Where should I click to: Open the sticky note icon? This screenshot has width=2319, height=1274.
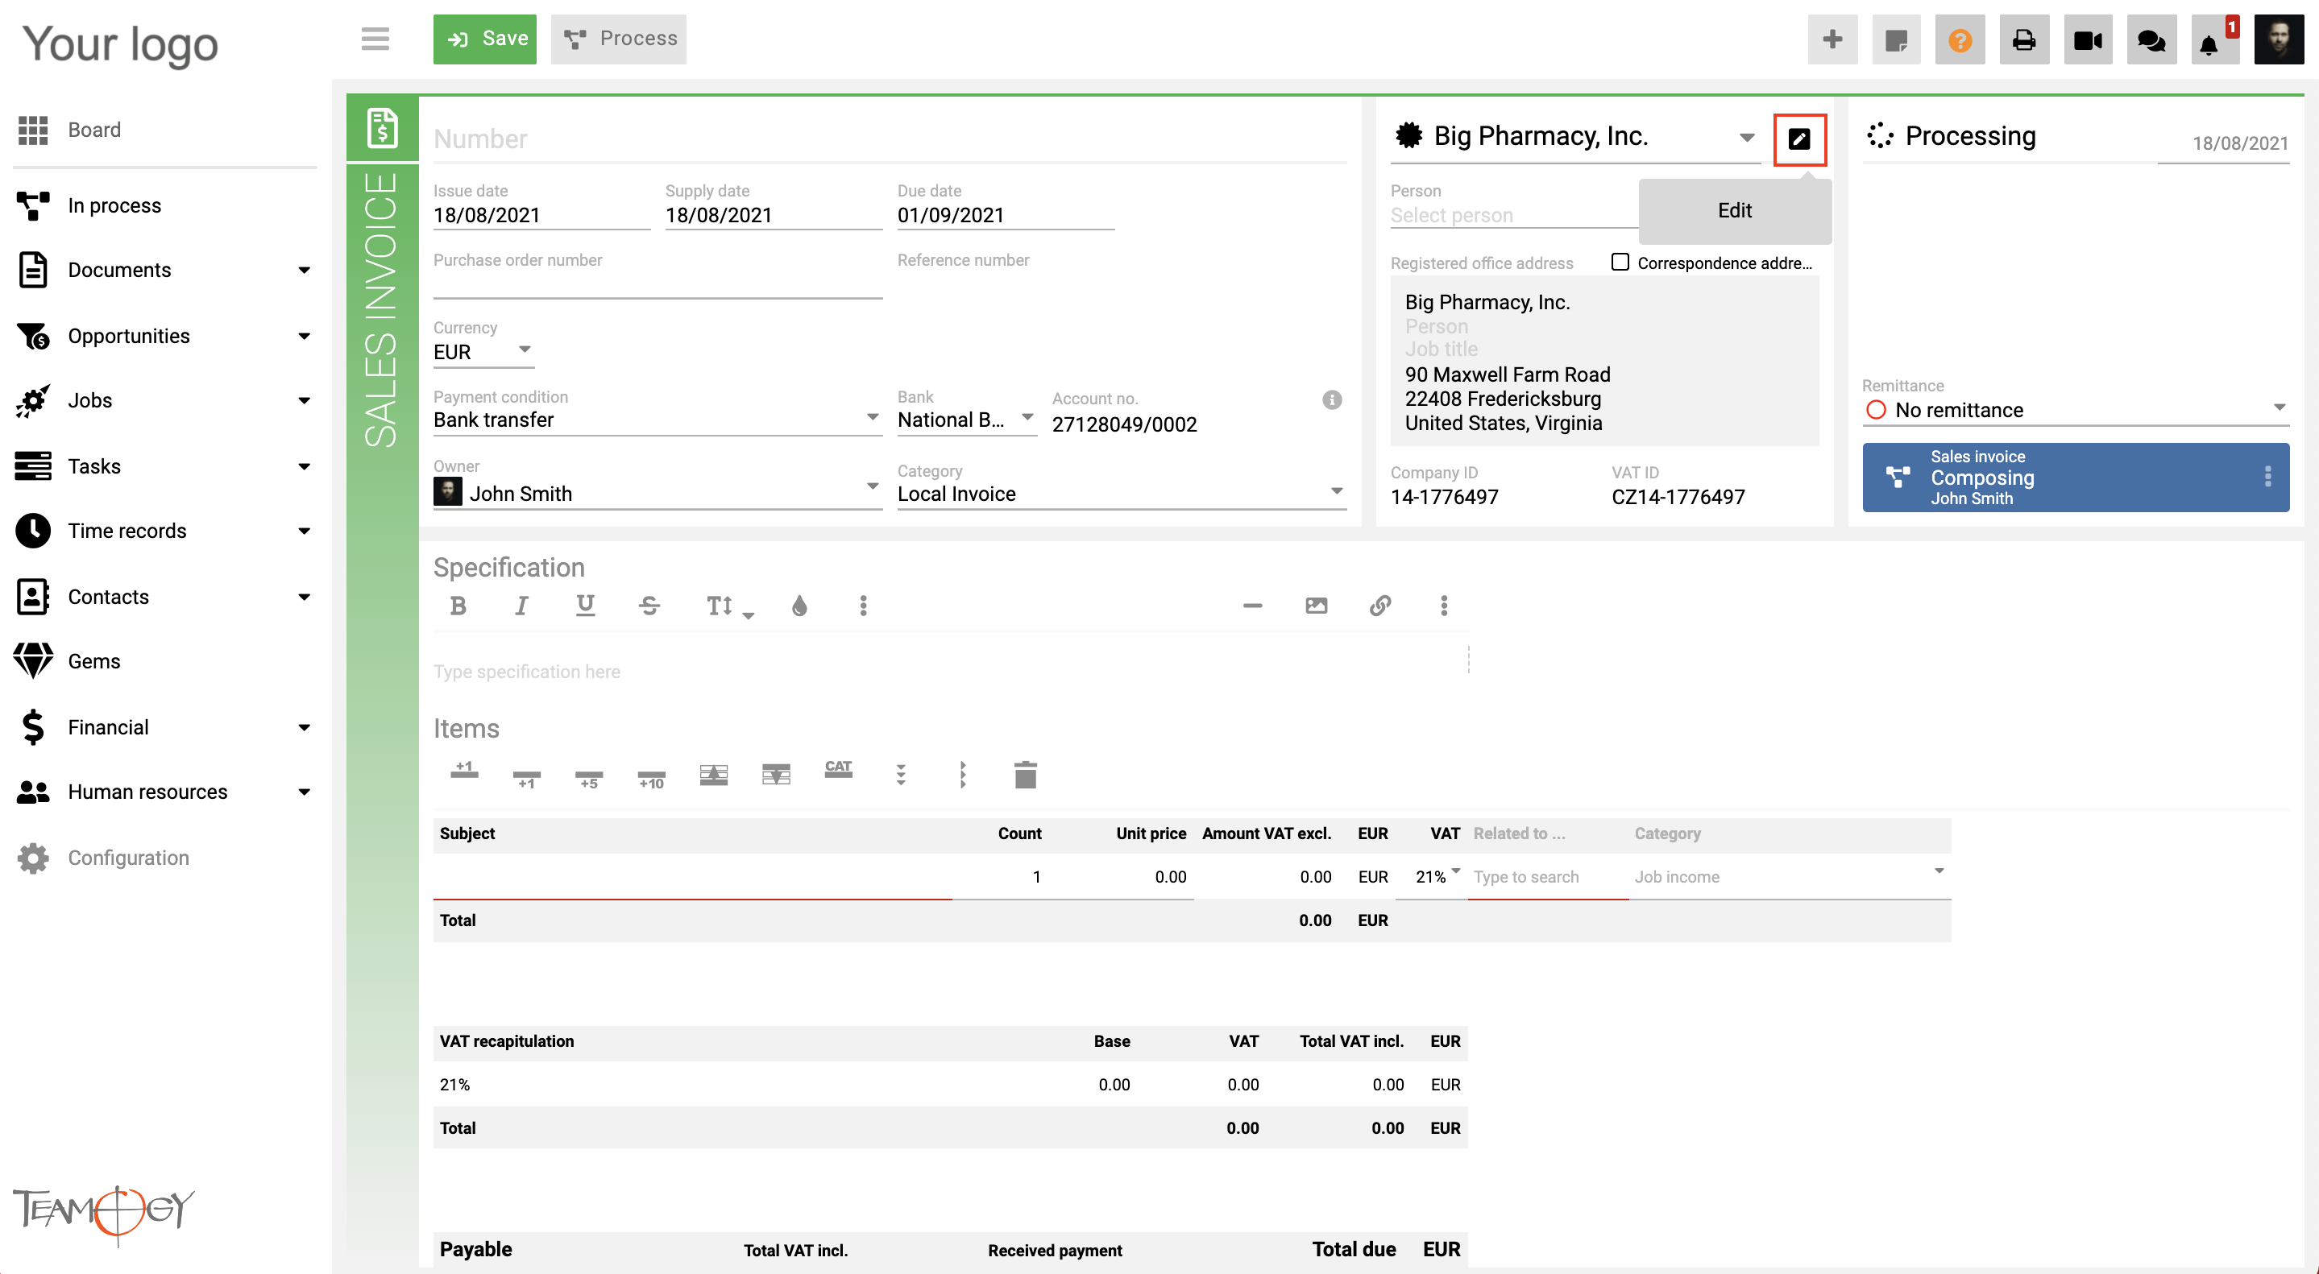(1896, 39)
